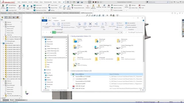Viewport: 184px width, 103px height.
Task: Open the Bill of Materials dropdown arrow
Action: click(93, 10)
